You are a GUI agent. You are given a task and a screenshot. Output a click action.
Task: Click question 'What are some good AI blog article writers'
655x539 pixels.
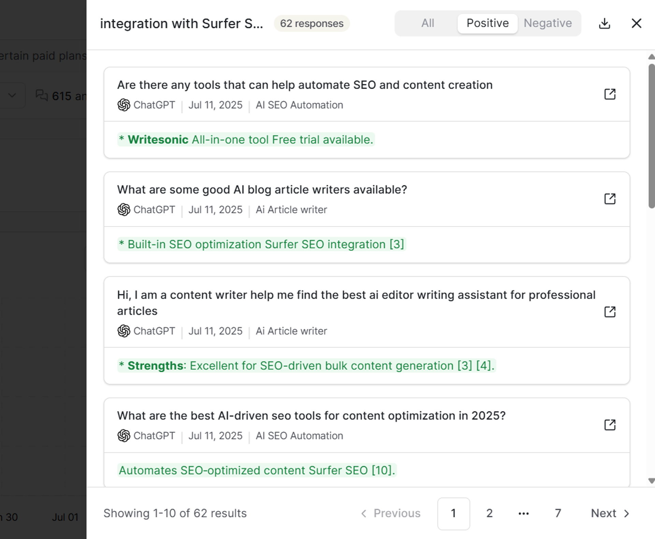tap(262, 190)
